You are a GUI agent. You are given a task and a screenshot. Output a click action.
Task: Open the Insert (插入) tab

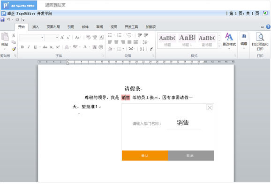pos(36,27)
